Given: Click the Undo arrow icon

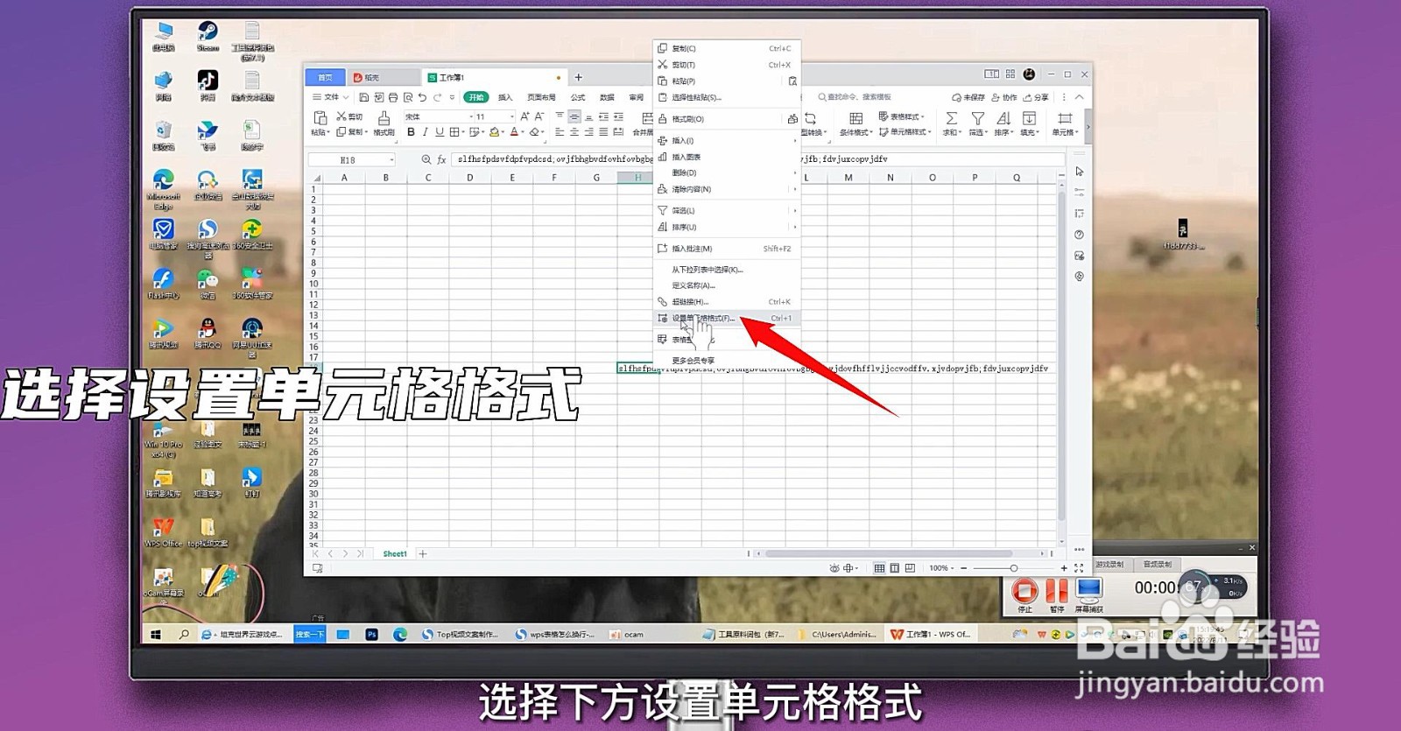Looking at the screenshot, I should point(422,97).
